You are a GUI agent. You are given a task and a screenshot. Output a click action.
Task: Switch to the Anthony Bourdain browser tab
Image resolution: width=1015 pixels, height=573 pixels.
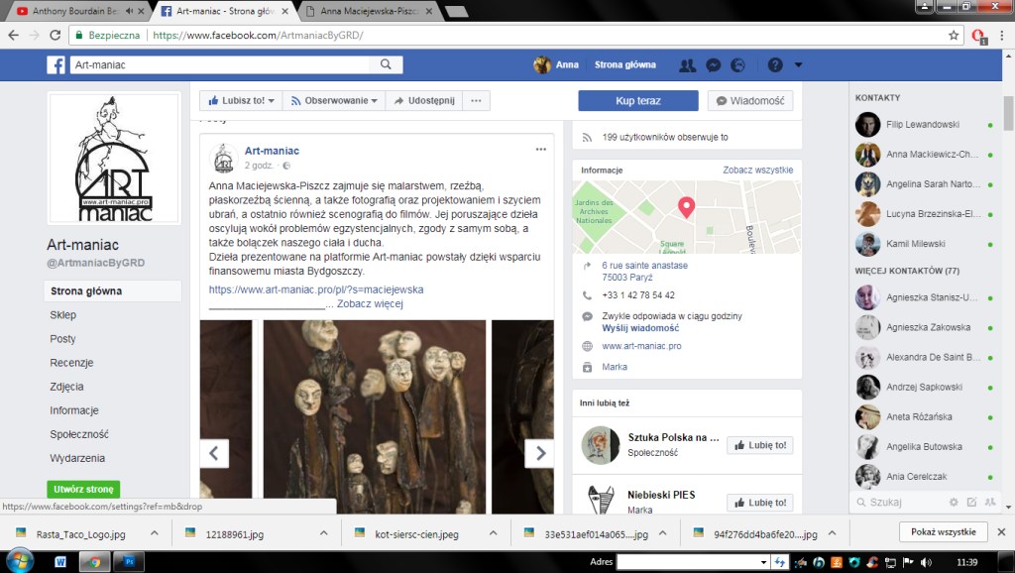pyautogui.click(x=79, y=12)
